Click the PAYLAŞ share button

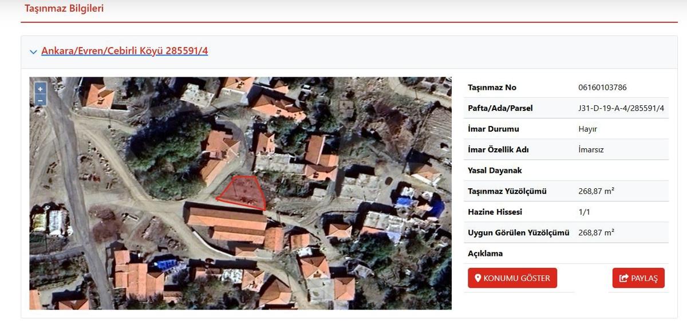(638, 278)
